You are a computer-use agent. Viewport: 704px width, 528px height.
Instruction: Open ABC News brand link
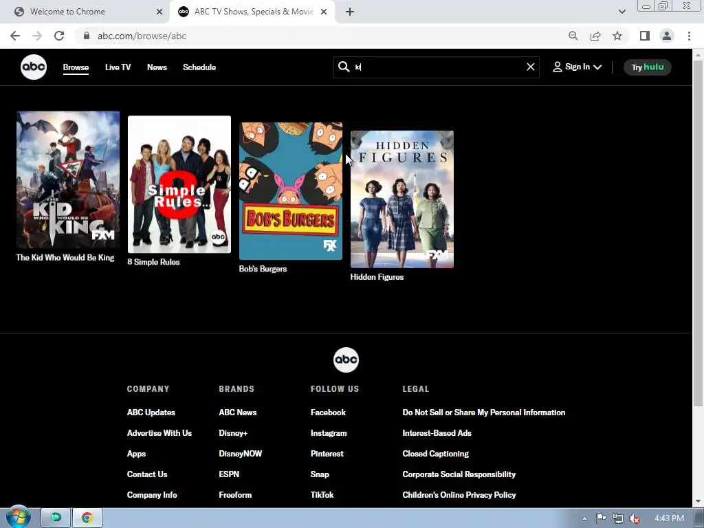[x=238, y=412]
